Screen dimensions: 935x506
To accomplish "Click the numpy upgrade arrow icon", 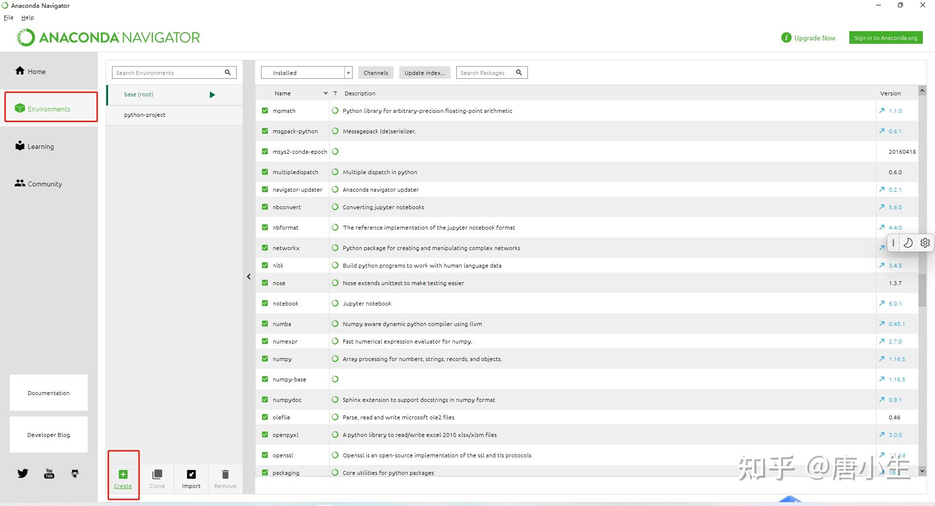I will pos(882,359).
